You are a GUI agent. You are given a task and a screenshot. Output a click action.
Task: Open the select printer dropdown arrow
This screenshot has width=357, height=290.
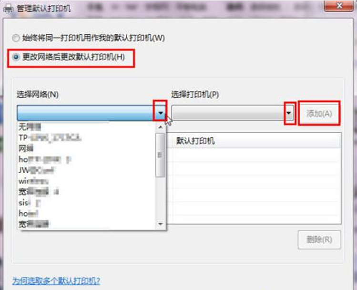point(289,113)
